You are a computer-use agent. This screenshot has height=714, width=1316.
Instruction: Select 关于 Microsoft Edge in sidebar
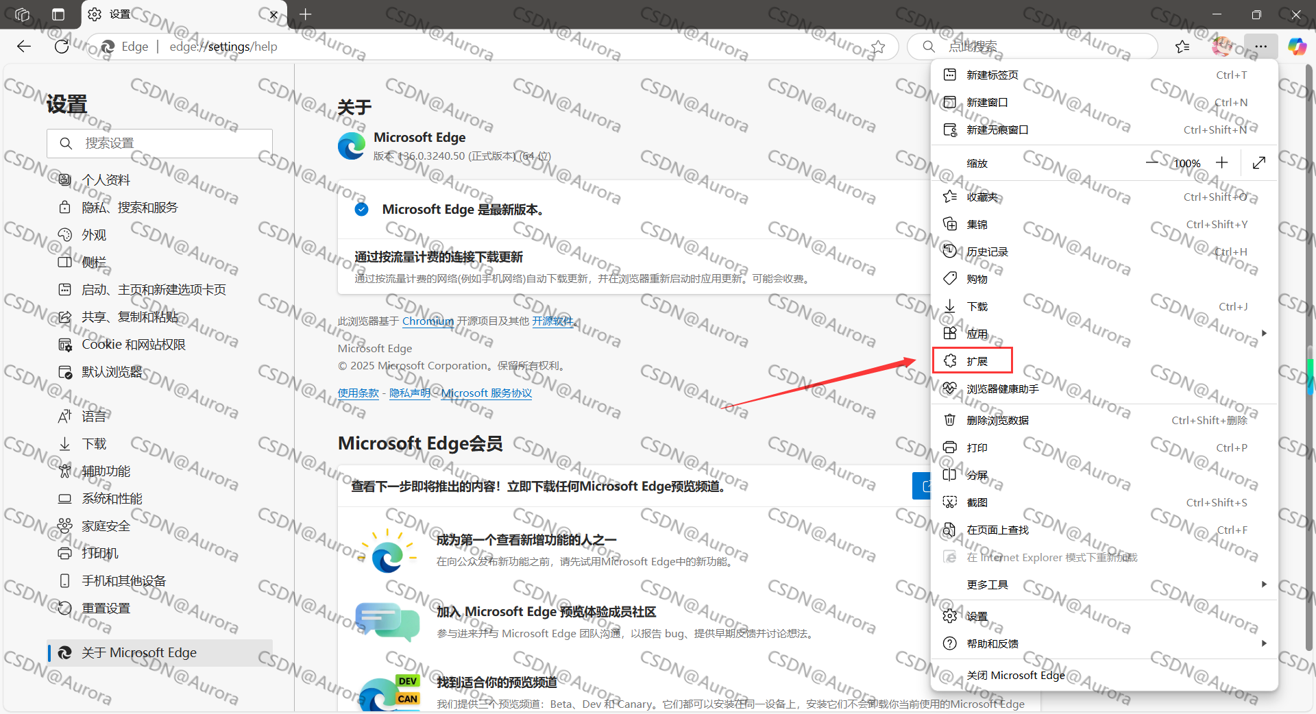160,652
